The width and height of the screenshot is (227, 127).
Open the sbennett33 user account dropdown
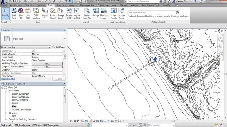click(x=191, y=1)
